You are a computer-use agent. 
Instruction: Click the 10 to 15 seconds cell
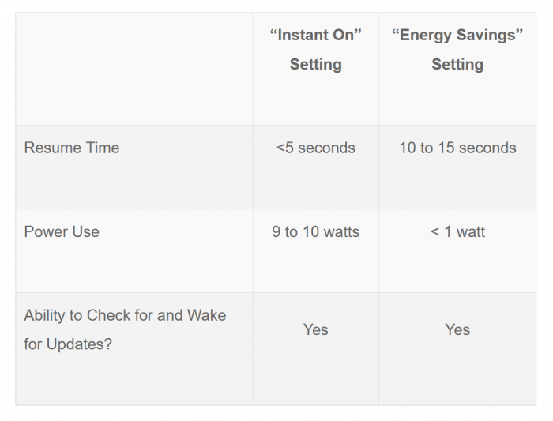pyautogui.click(x=457, y=148)
